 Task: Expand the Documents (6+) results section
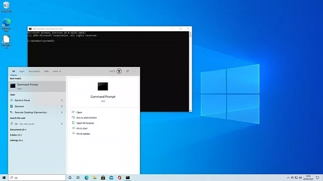(18, 129)
